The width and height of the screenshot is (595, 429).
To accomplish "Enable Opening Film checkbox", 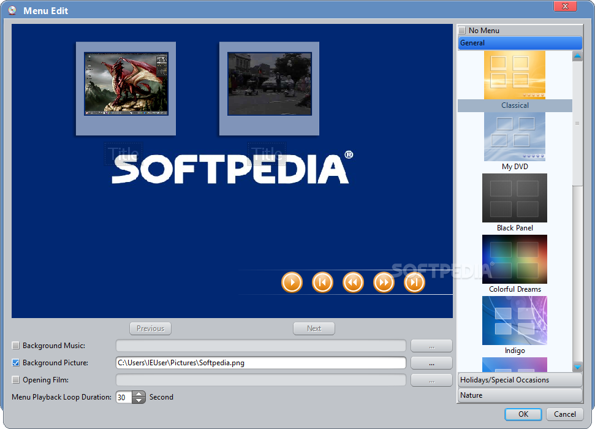I will 15,379.
